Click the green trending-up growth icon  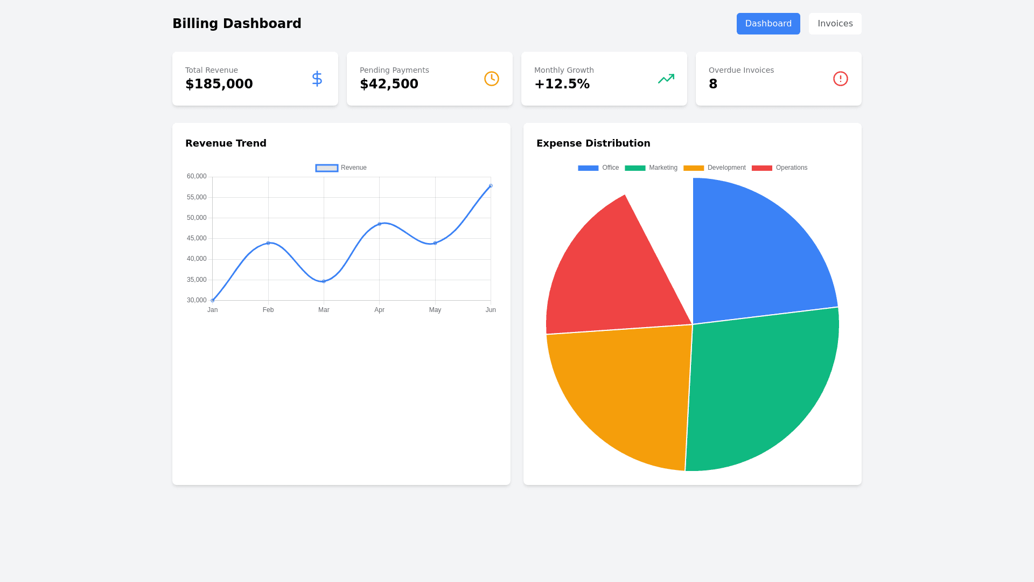(666, 79)
